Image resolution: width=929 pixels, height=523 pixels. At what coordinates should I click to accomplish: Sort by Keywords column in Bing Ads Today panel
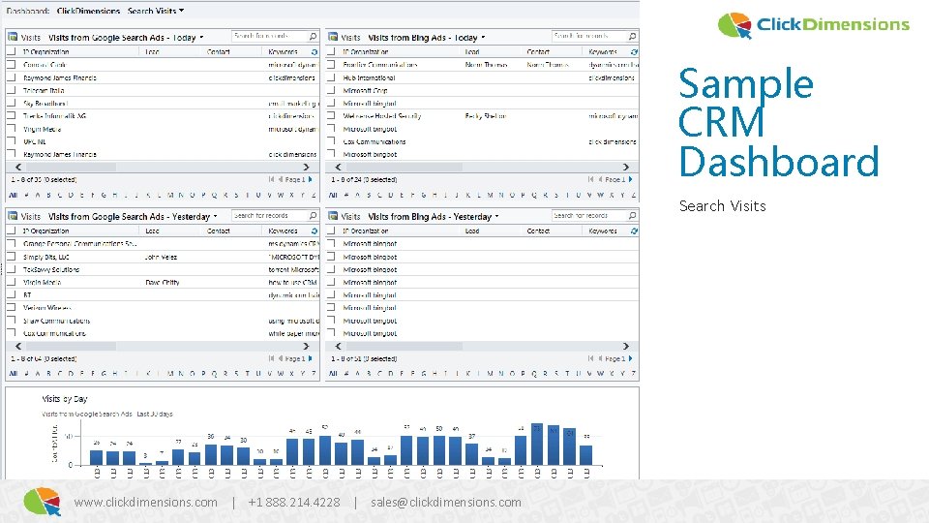click(603, 52)
